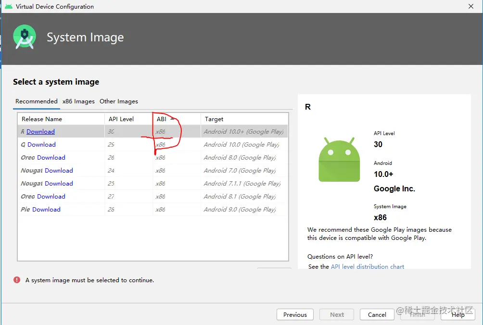Click the Google Inc. vendor text

point(394,188)
